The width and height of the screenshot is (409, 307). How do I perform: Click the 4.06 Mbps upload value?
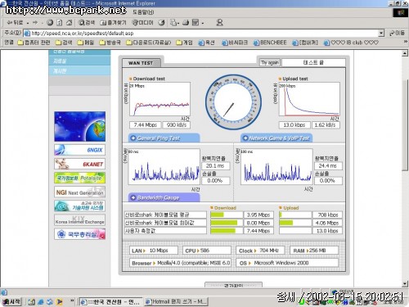(x=327, y=223)
